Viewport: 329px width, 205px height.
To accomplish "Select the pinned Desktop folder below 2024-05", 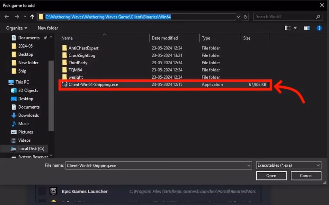I will coord(22,54).
